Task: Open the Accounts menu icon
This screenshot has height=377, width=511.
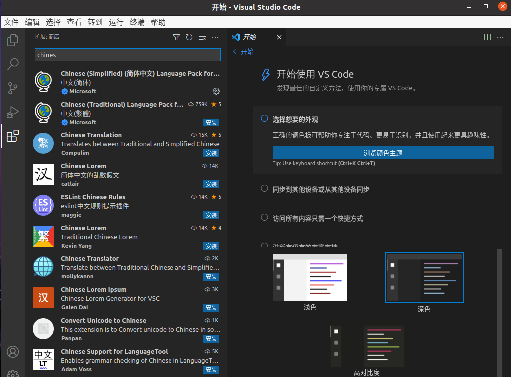Action: click(12, 352)
